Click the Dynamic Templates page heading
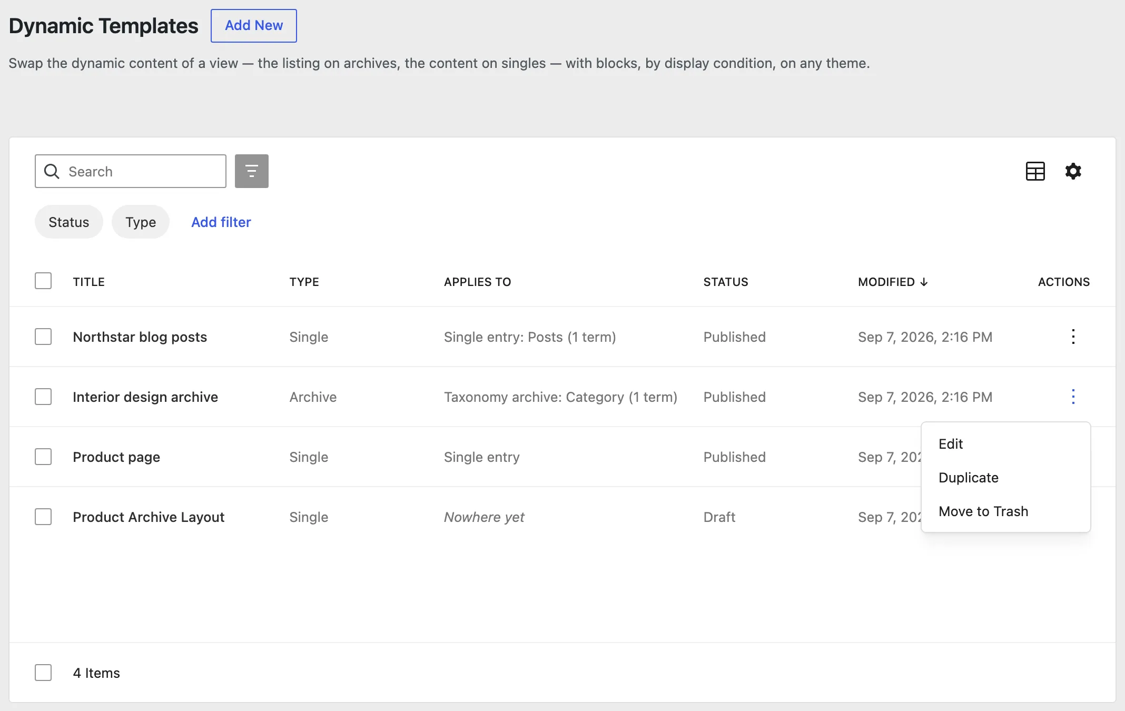 coord(104,26)
